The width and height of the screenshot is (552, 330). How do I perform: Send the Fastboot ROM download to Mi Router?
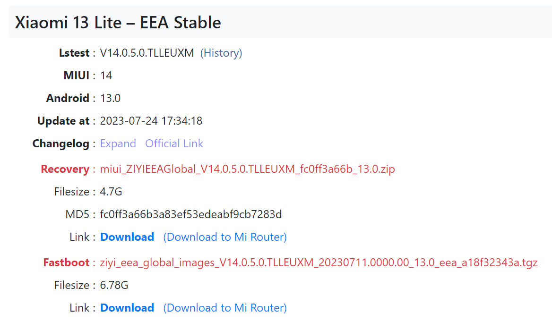225,308
